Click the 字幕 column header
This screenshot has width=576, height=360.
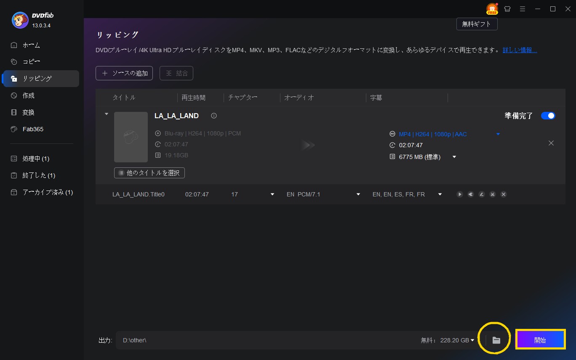tap(376, 98)
